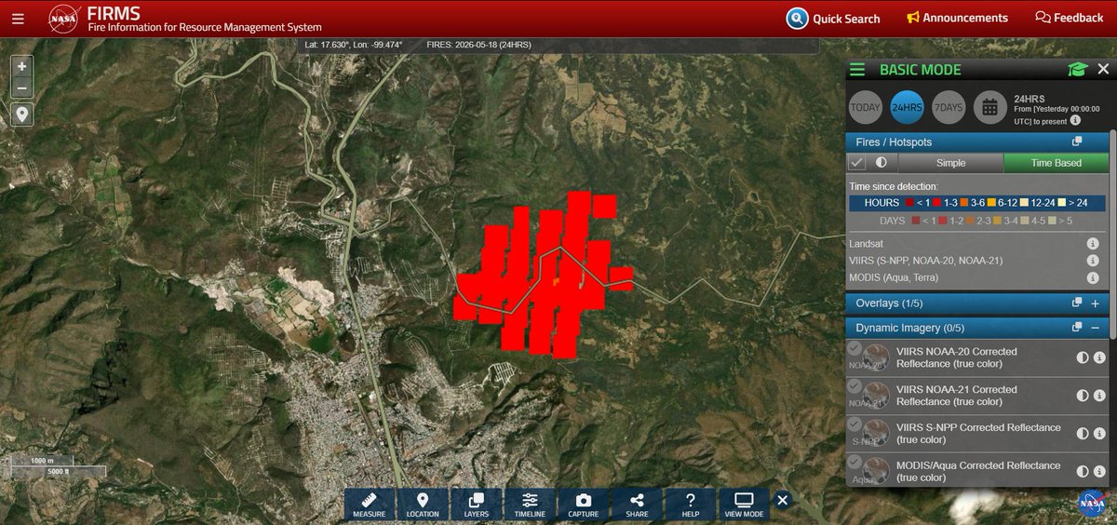Image resolution: width=1117 pixels, height=525 pixels.
Task: Show info for VIIRS sensors
Action: pos(1093,261)
